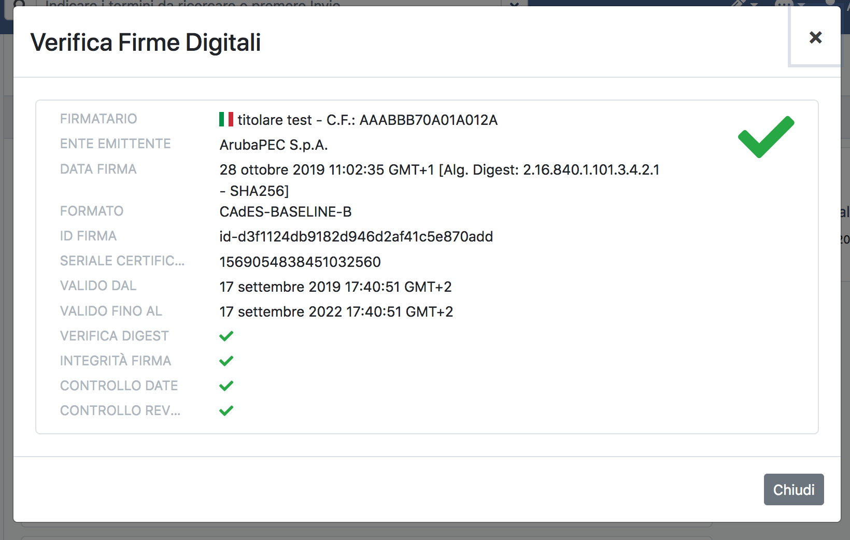Click the Controllo Rev... green checkmark

click(226, 411)
